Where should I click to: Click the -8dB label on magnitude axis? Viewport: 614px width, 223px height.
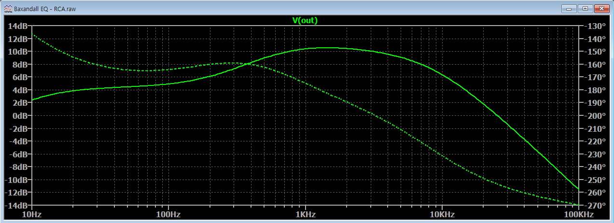(20, 167)
